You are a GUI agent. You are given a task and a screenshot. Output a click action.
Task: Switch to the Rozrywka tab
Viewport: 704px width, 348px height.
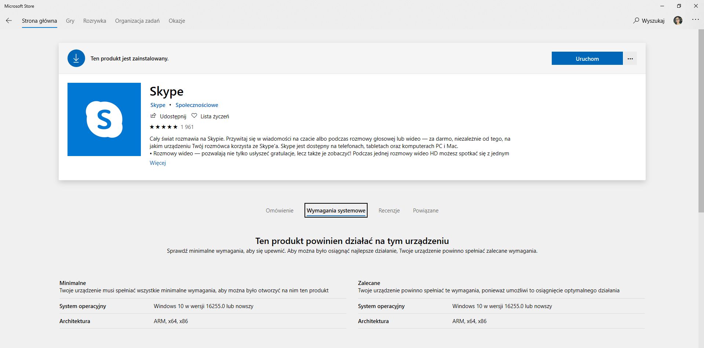pos(95,21)
